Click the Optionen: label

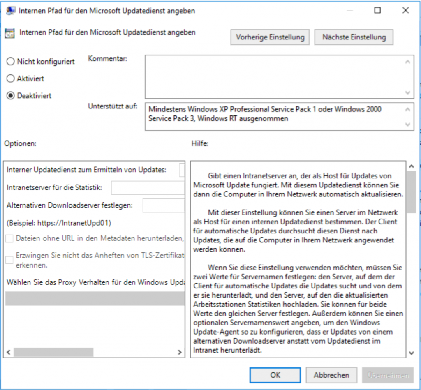[21, 143]
